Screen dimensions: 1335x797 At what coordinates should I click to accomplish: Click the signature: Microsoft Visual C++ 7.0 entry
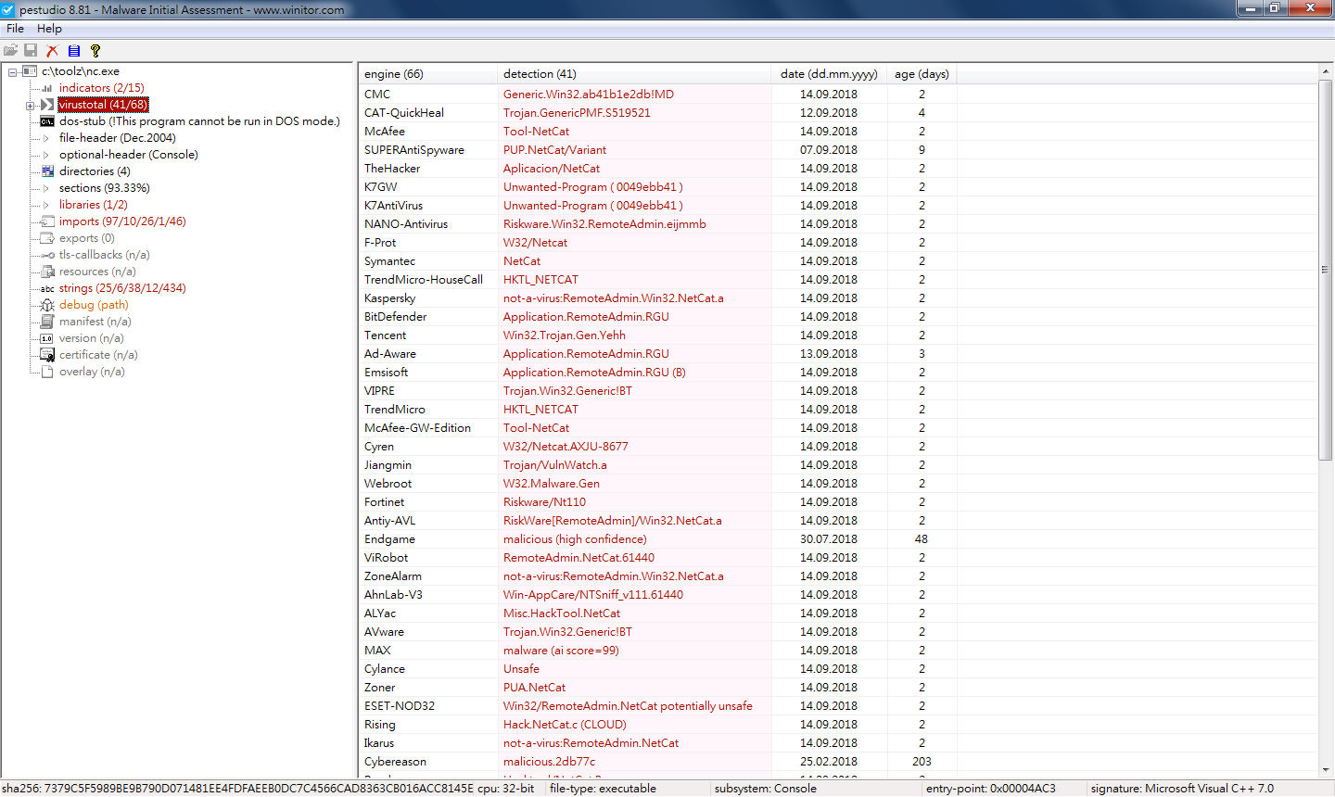pos(1182,789)
